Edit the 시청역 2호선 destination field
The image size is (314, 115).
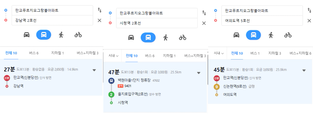coord(157,23)
